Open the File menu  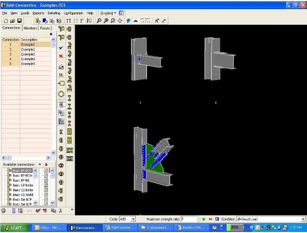pyautogui.click(x=4, y=13)
